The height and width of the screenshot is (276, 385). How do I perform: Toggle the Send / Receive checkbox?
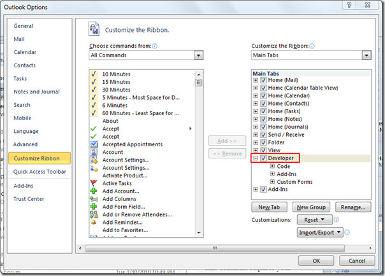[x=263, y=135]
